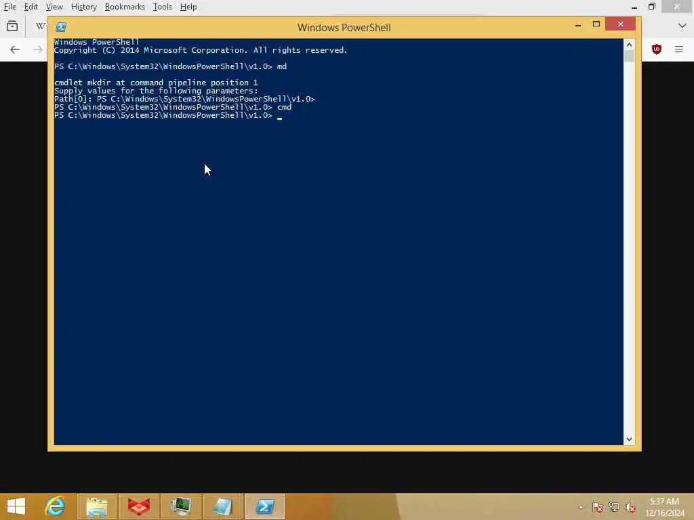
Task: Open the uBlock Origin extension icon
Action: pyautogui.click(x=656, y=49)
